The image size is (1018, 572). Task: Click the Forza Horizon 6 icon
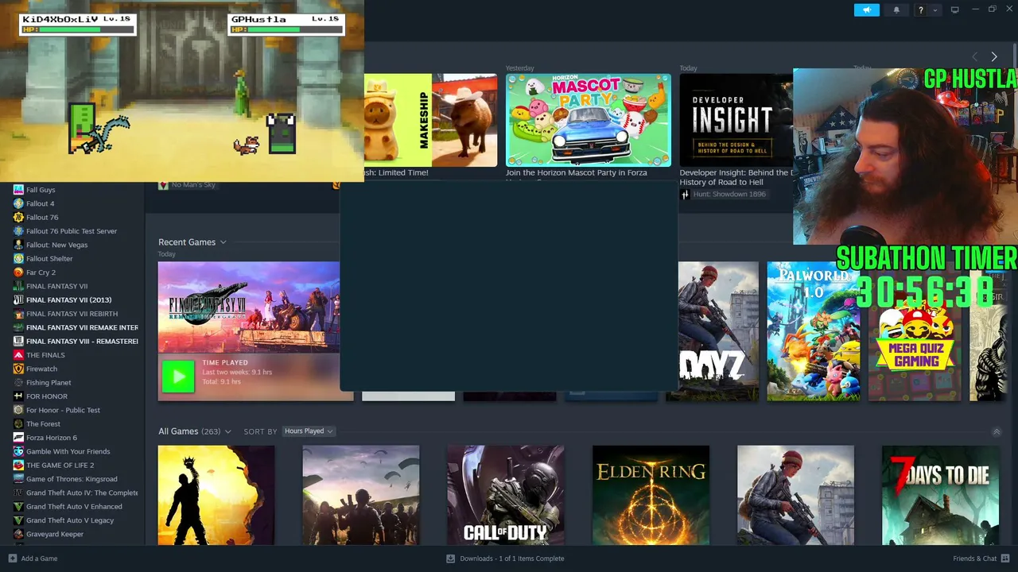pos(18,438)
